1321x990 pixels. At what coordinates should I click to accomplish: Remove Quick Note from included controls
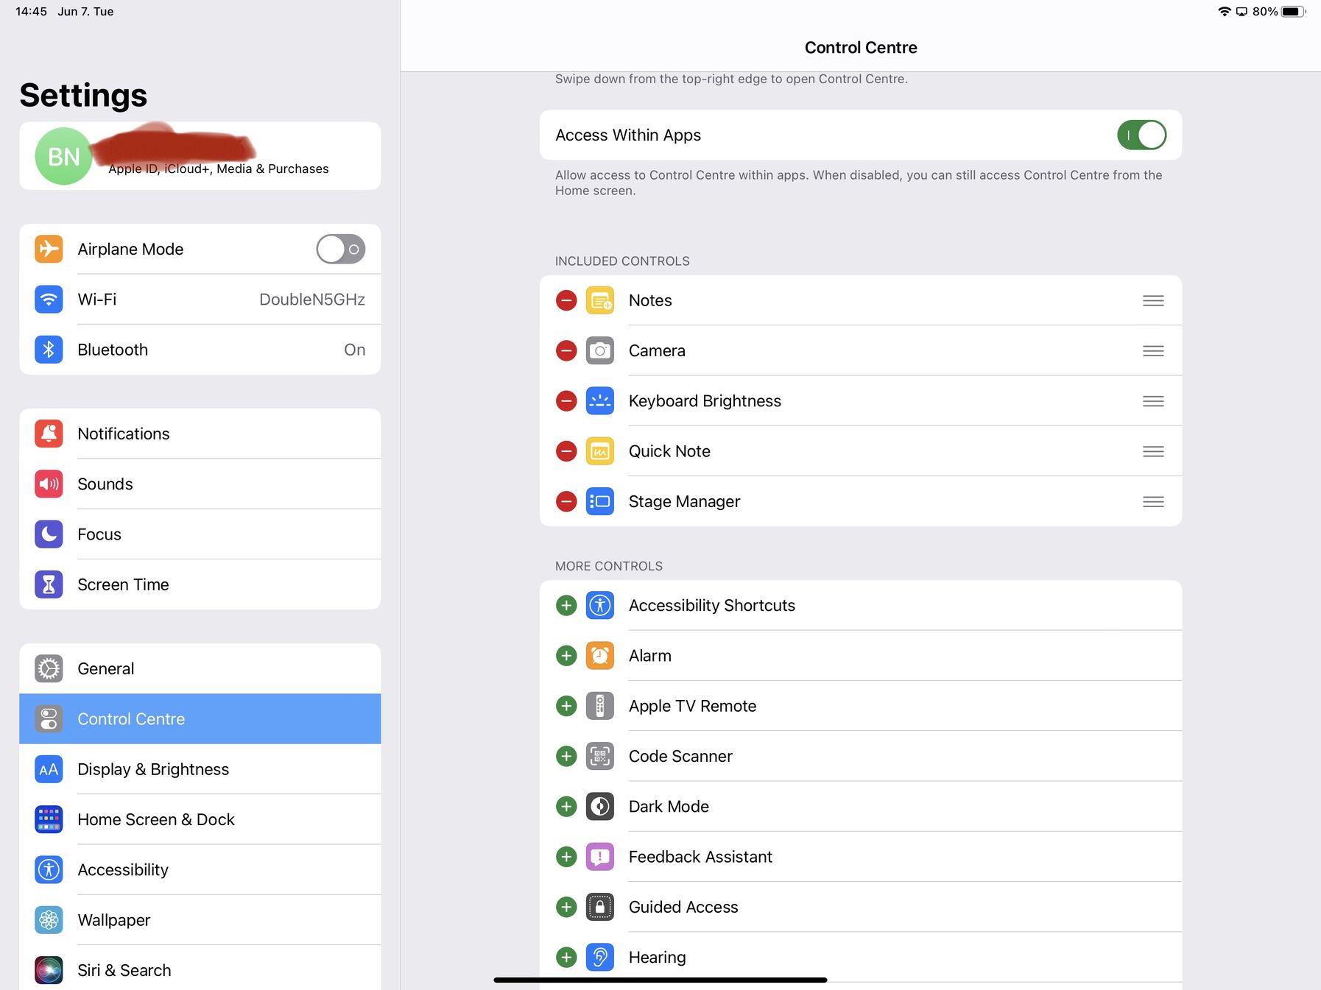[x=566, y=451]
